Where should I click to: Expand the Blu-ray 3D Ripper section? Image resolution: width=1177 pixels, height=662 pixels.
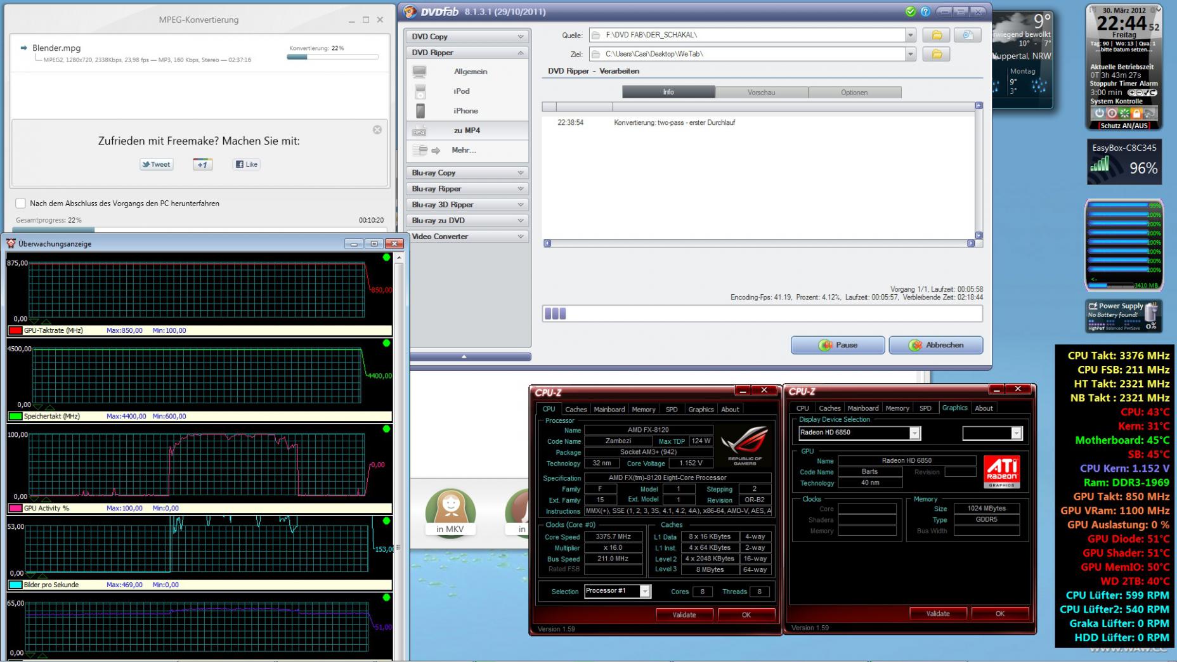[467, 205]
